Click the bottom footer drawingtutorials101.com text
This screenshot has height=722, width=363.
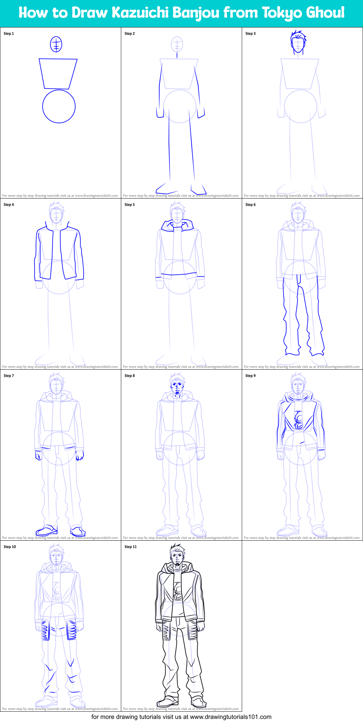coord(181,717)
